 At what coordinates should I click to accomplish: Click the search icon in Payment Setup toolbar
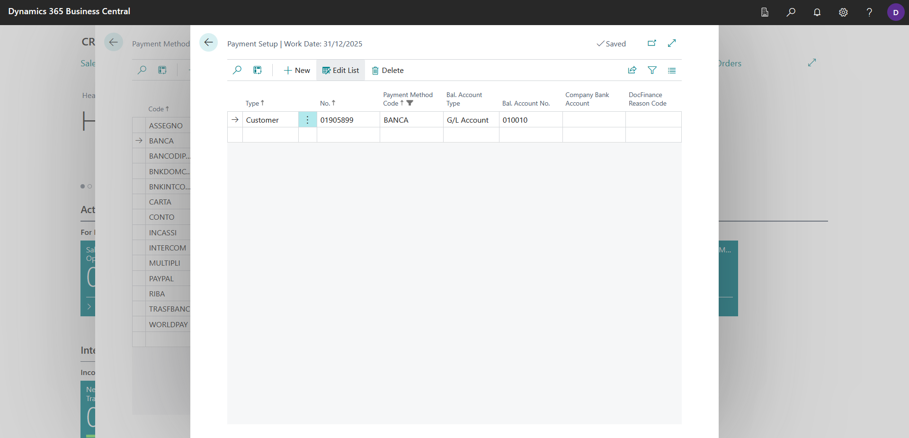click(x=237, y=70)
